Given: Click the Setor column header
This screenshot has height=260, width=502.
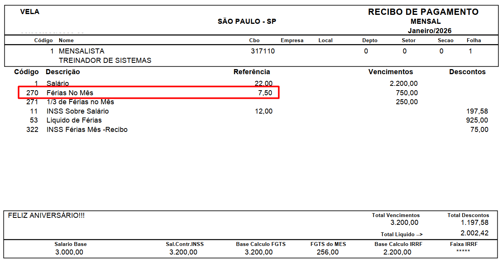Looking at the screenshot, I should [409, 40].
